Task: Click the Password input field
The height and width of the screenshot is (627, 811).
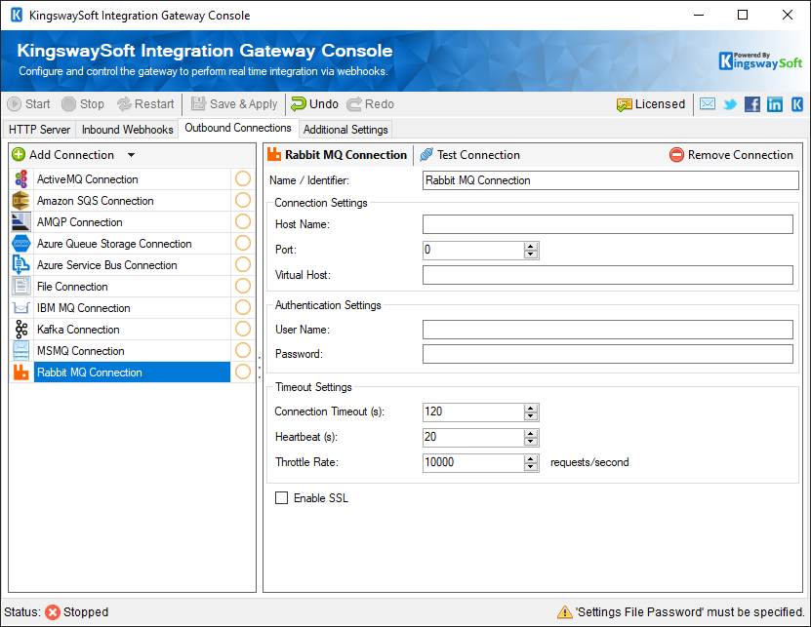Action: click(607, 354)
